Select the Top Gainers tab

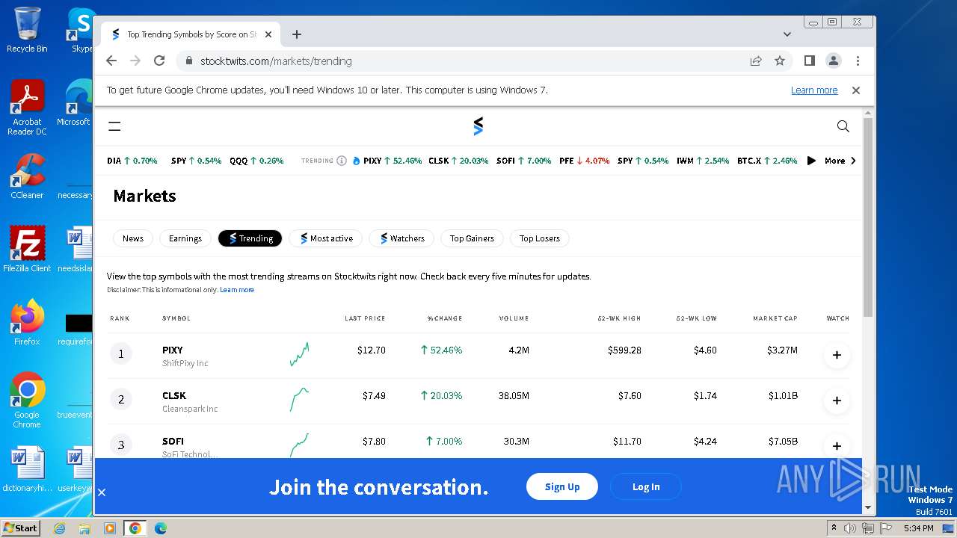(472, 238)
